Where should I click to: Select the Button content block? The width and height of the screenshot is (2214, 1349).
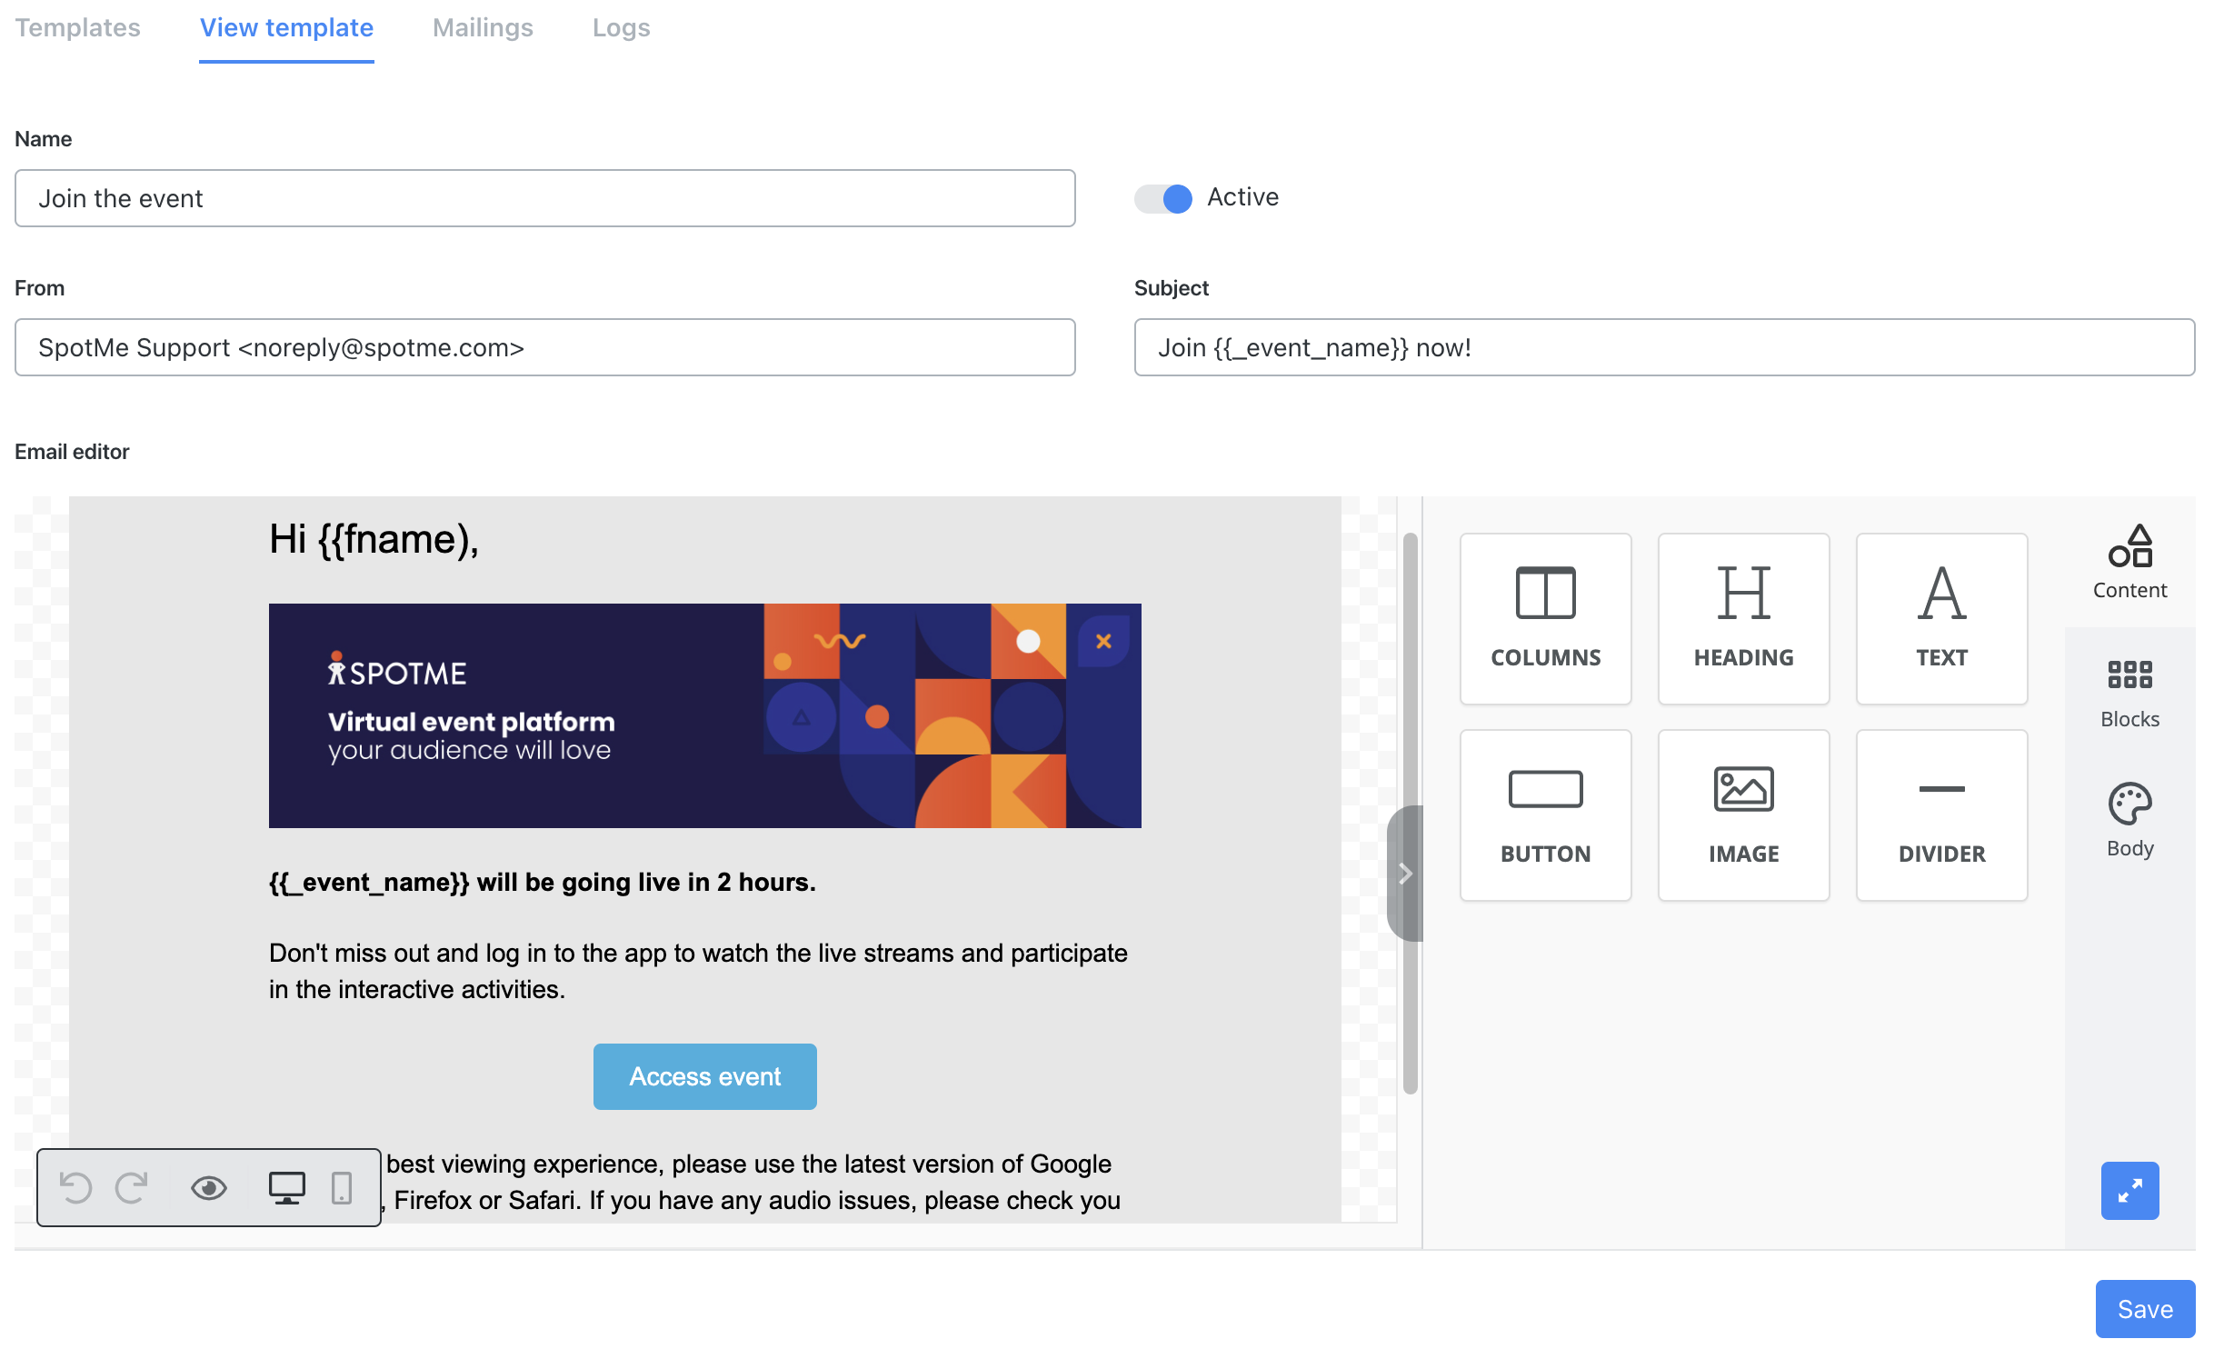point(1545,815)
